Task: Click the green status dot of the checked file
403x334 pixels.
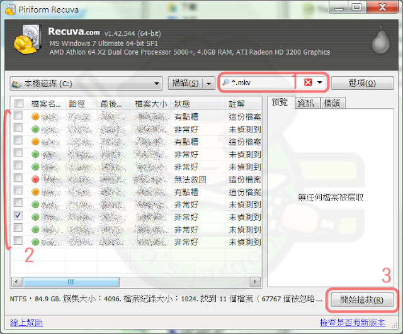Action: tap(35, 217)
